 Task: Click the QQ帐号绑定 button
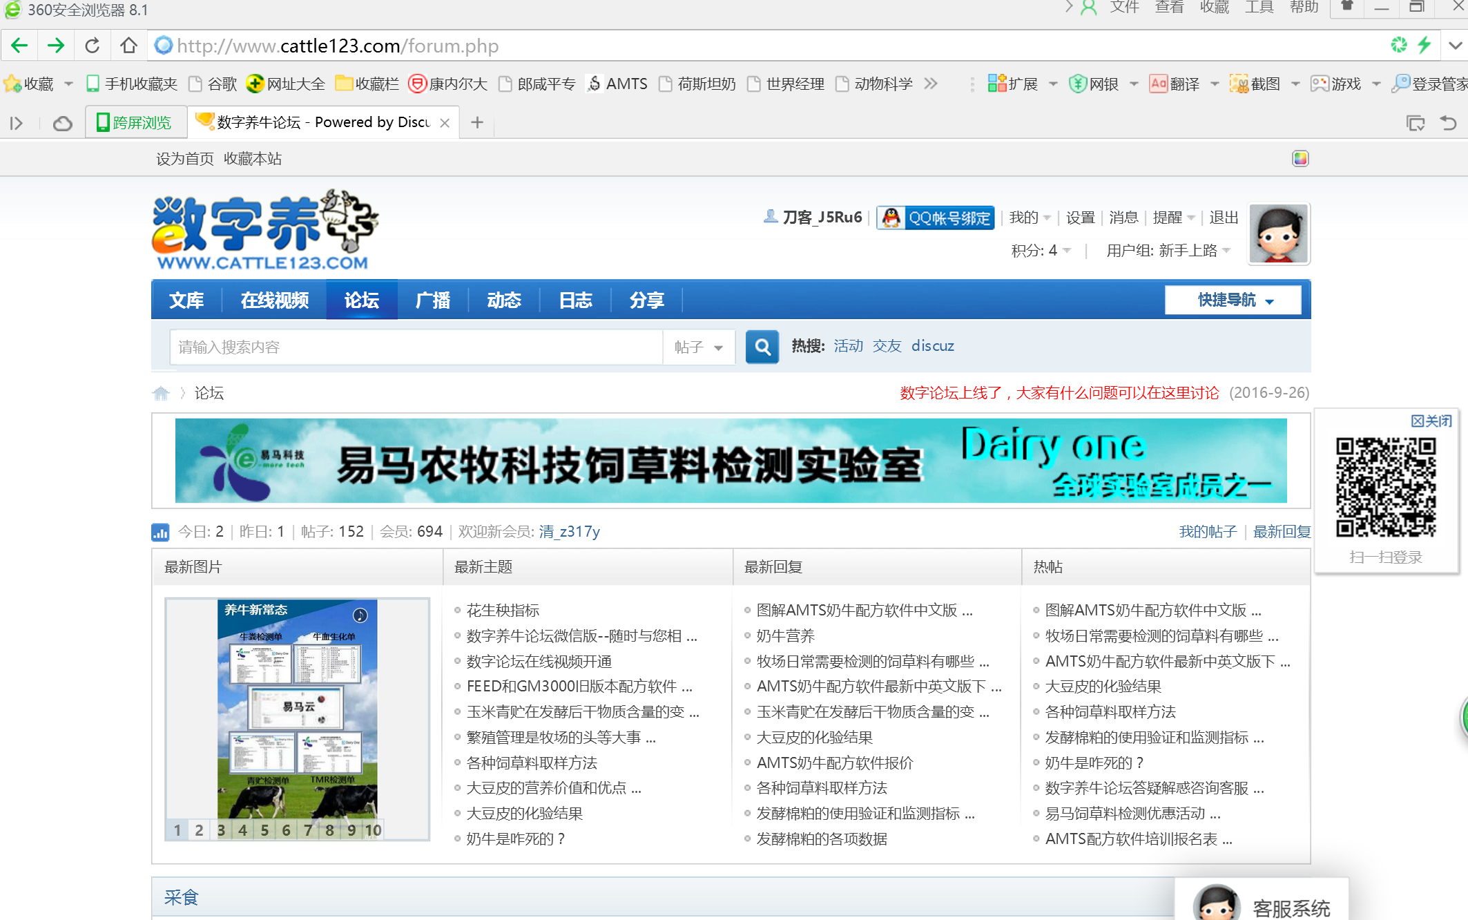coord(936,218)
